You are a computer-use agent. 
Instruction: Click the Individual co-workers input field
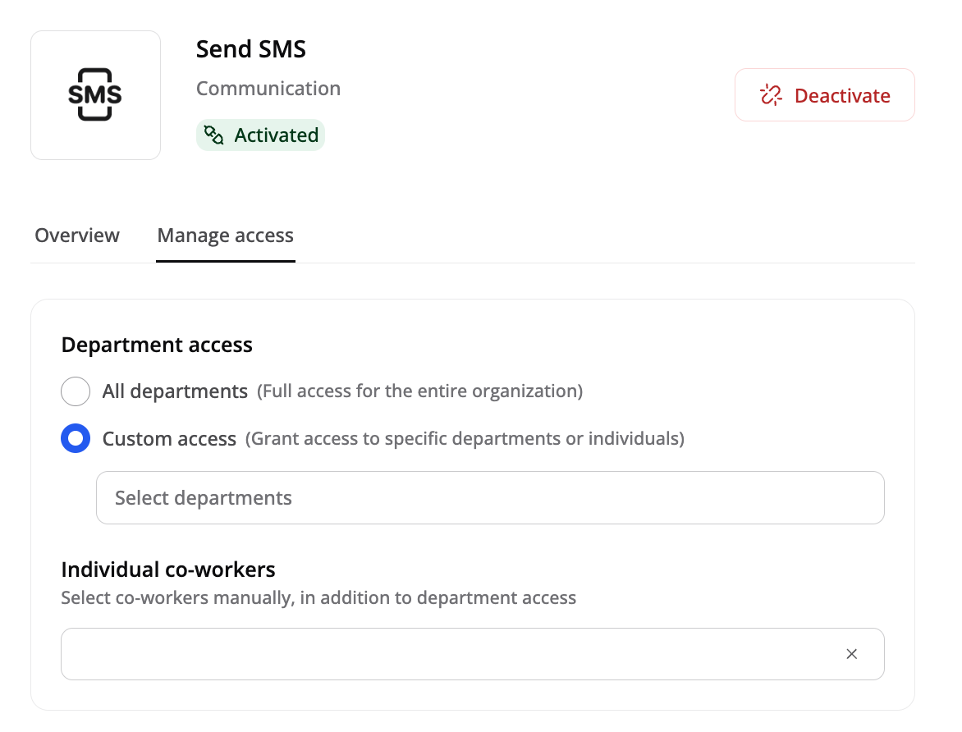473,654
